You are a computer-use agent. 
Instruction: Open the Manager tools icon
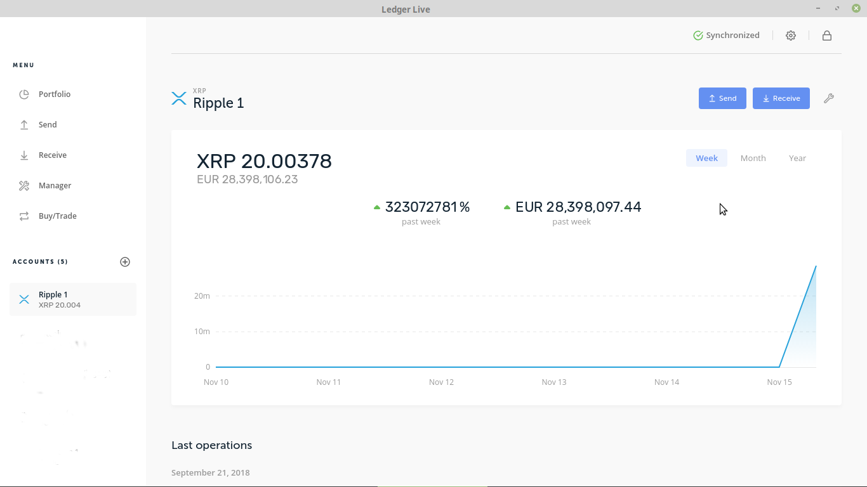click(24, 186)
